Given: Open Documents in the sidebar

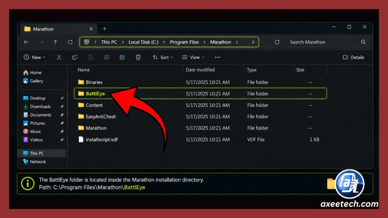Looking at the screenshot, I should pyautogui.click(x=37, y=115).
